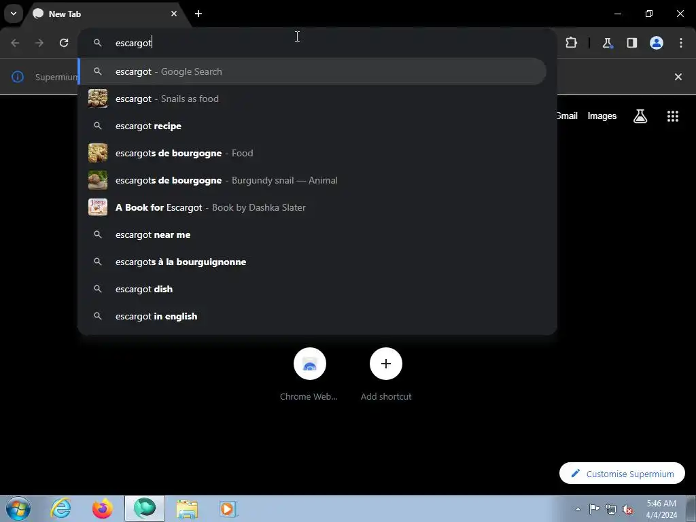
Task: Launch Internet Explorer from taskbar
Action: [x=60, y=508]
